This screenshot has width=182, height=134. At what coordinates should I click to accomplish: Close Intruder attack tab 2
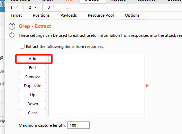[36, 8]
